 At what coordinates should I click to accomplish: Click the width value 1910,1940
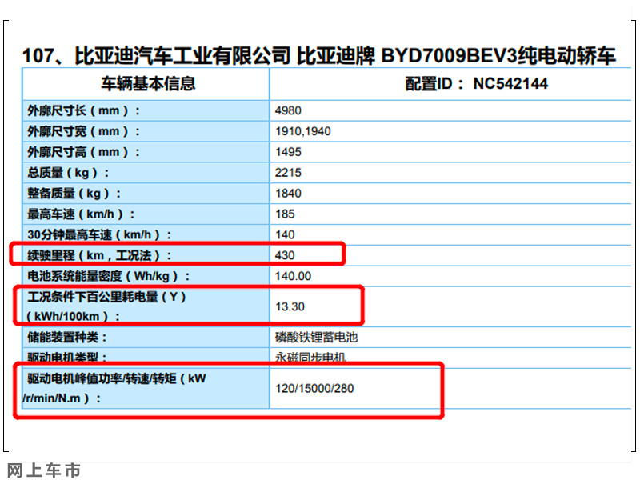[303, 131]
